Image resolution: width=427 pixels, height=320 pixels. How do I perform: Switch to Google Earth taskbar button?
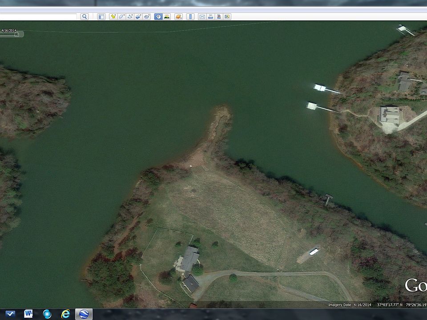point(84,314)
